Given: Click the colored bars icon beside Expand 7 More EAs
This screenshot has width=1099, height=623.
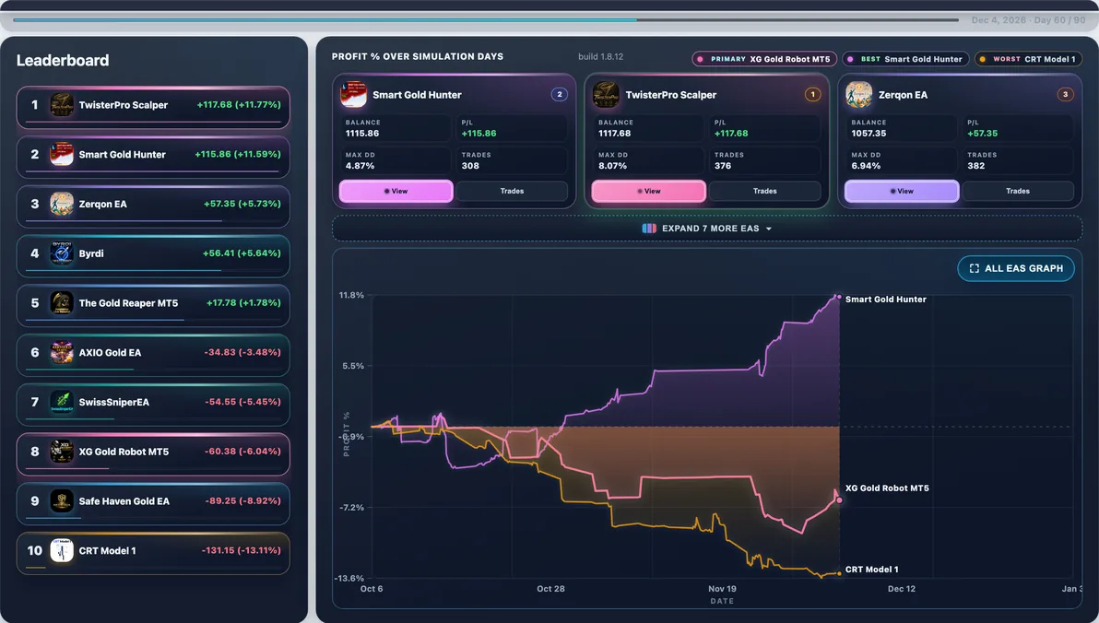Looking at the screenshot, I should coord(649,229).
